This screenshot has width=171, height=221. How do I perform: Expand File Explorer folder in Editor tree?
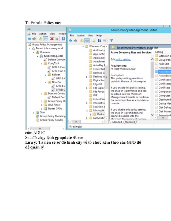pos(87,88)
